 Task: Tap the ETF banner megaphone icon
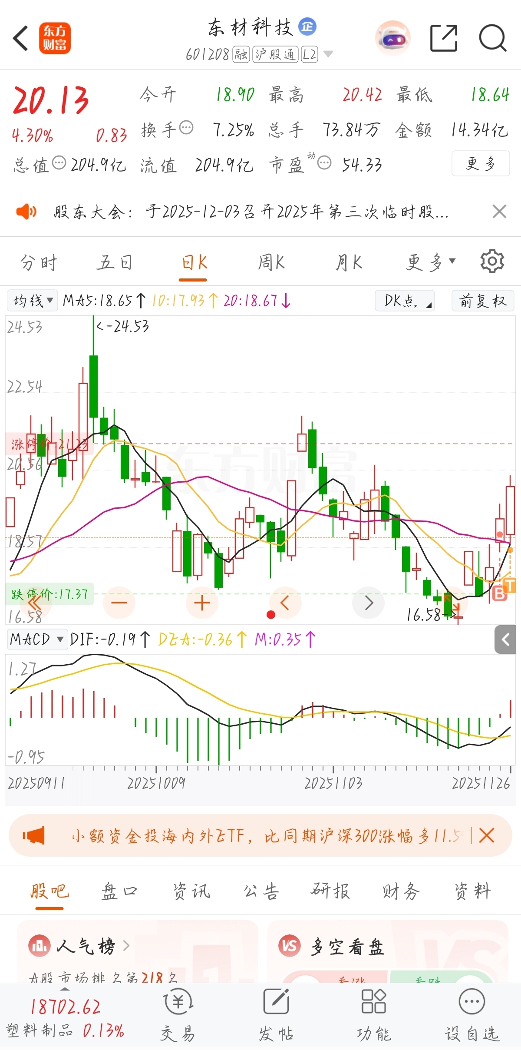pos(34,835)
